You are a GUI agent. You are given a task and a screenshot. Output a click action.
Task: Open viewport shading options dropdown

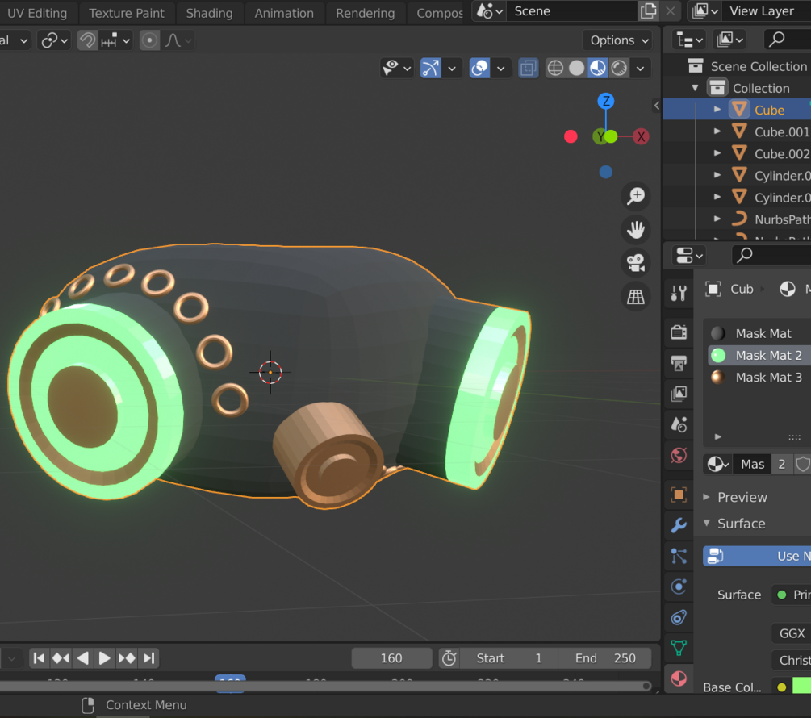640,69
